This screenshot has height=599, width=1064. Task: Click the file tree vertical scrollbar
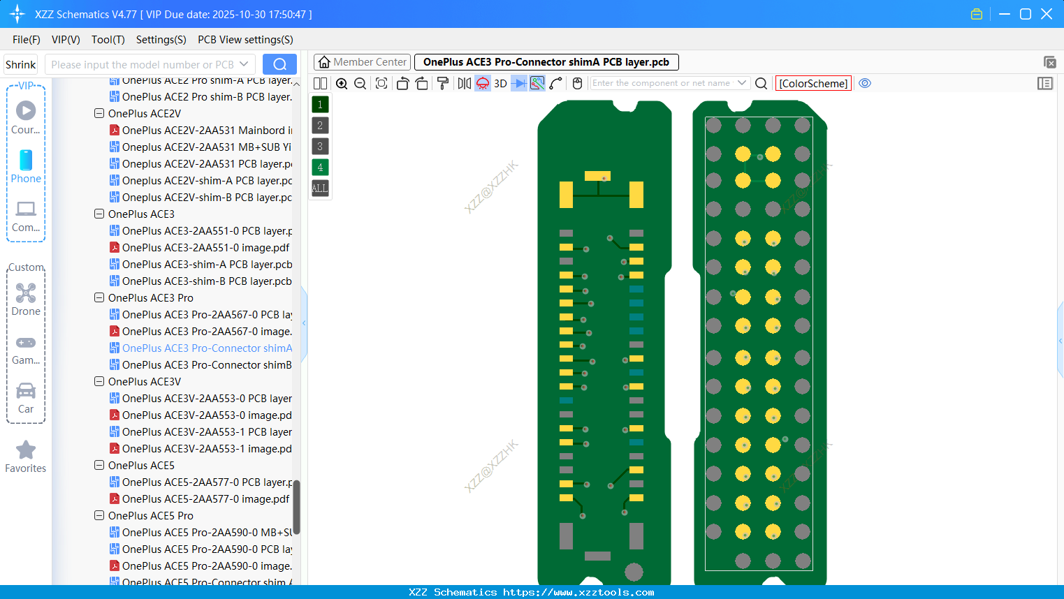pos(296,507)
